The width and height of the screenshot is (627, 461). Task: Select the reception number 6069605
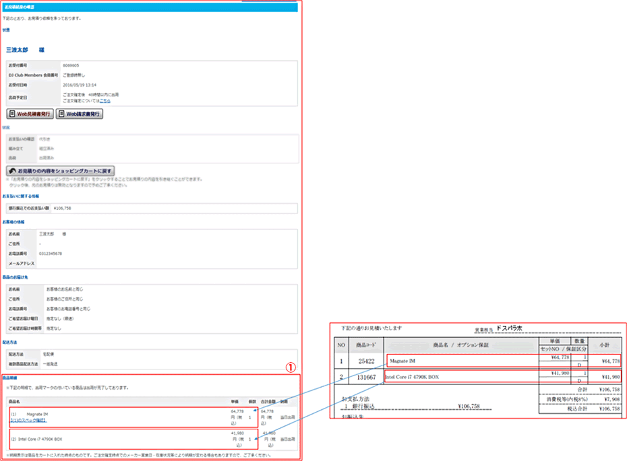[x=71, y=65]
